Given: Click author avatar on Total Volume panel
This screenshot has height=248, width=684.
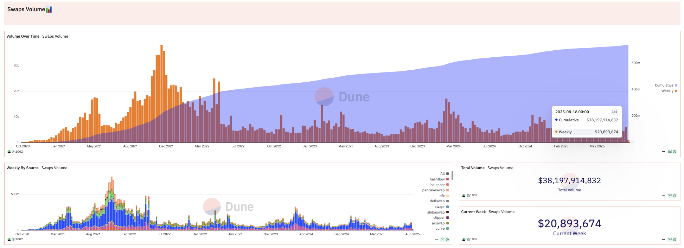Looking at the screenshot, I should pos(464,195).
